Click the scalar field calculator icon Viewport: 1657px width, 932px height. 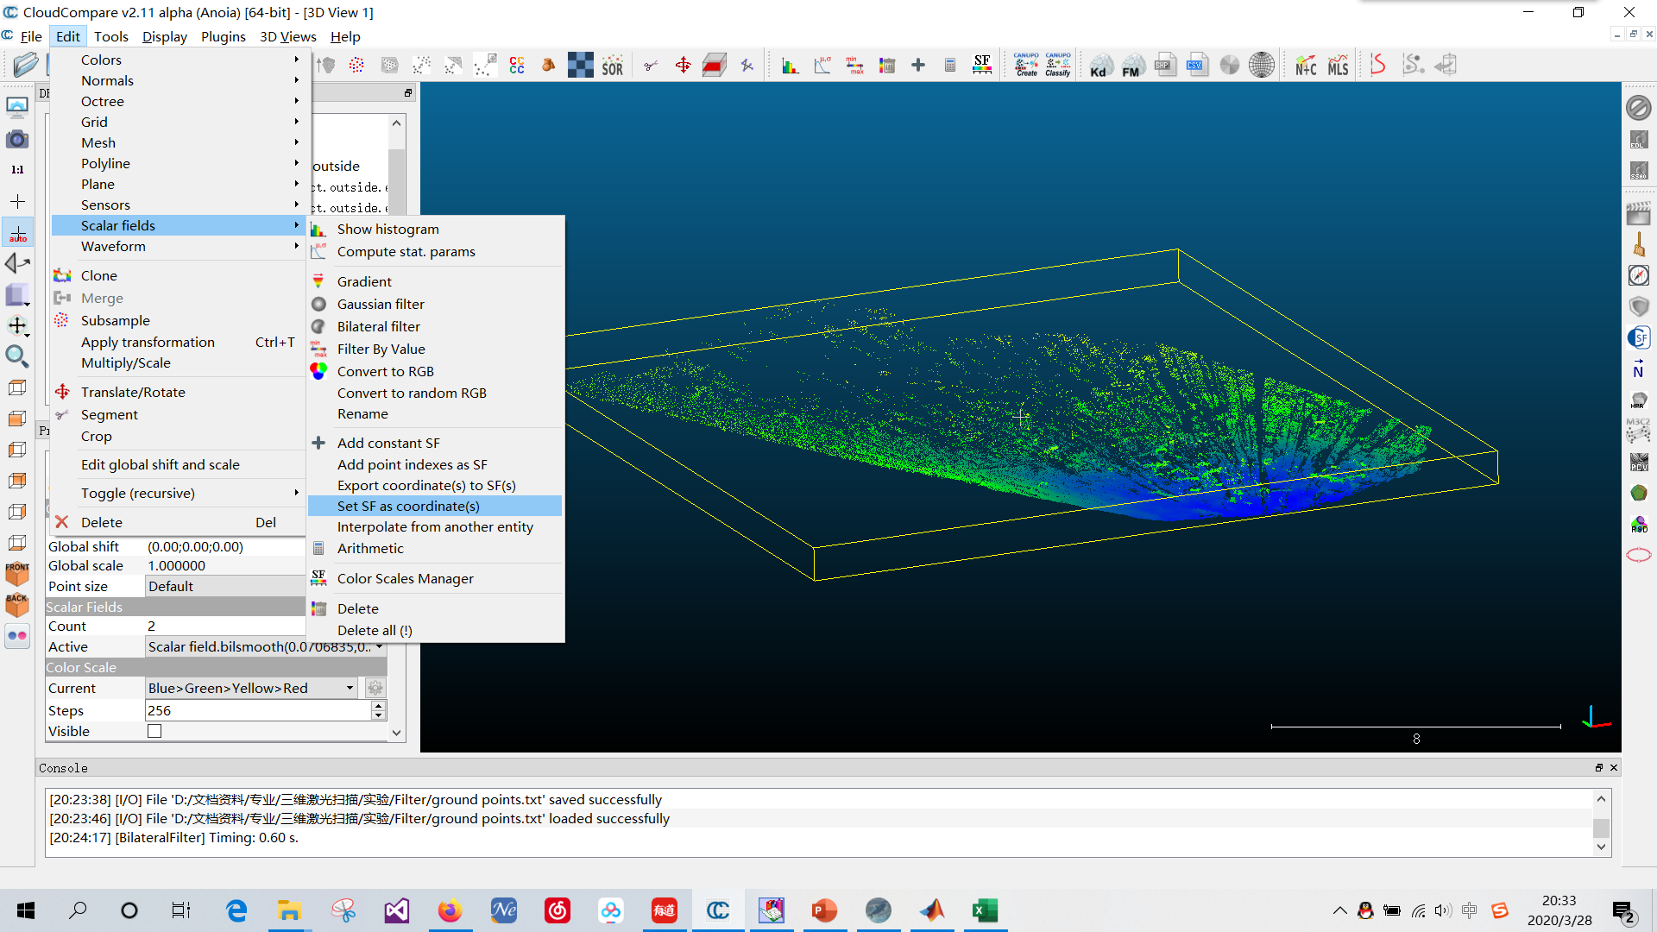[949, 66]
